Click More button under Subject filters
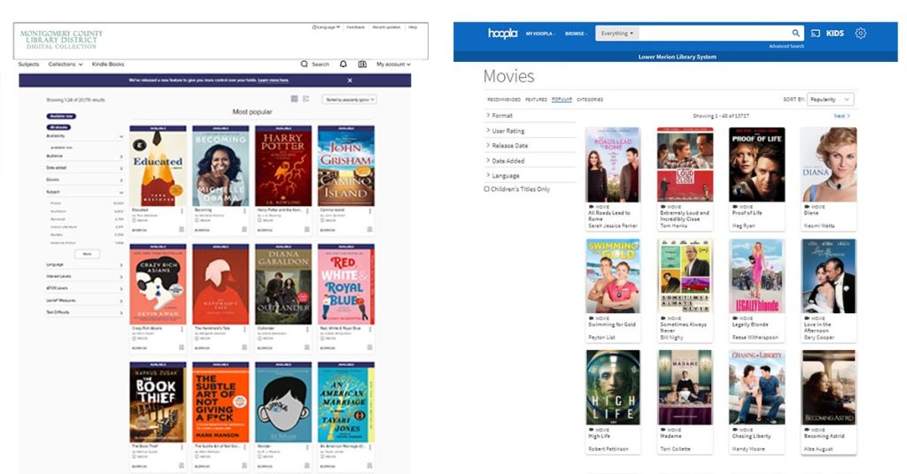 point(88,254)
